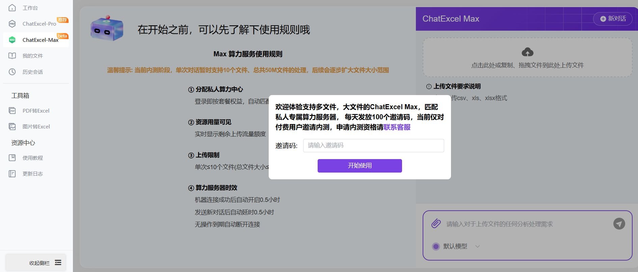The height and width of the screenshot is (272, 638).
Task: Select ChatExcel-Max beta menu item
Action: [x=40, y=40]
